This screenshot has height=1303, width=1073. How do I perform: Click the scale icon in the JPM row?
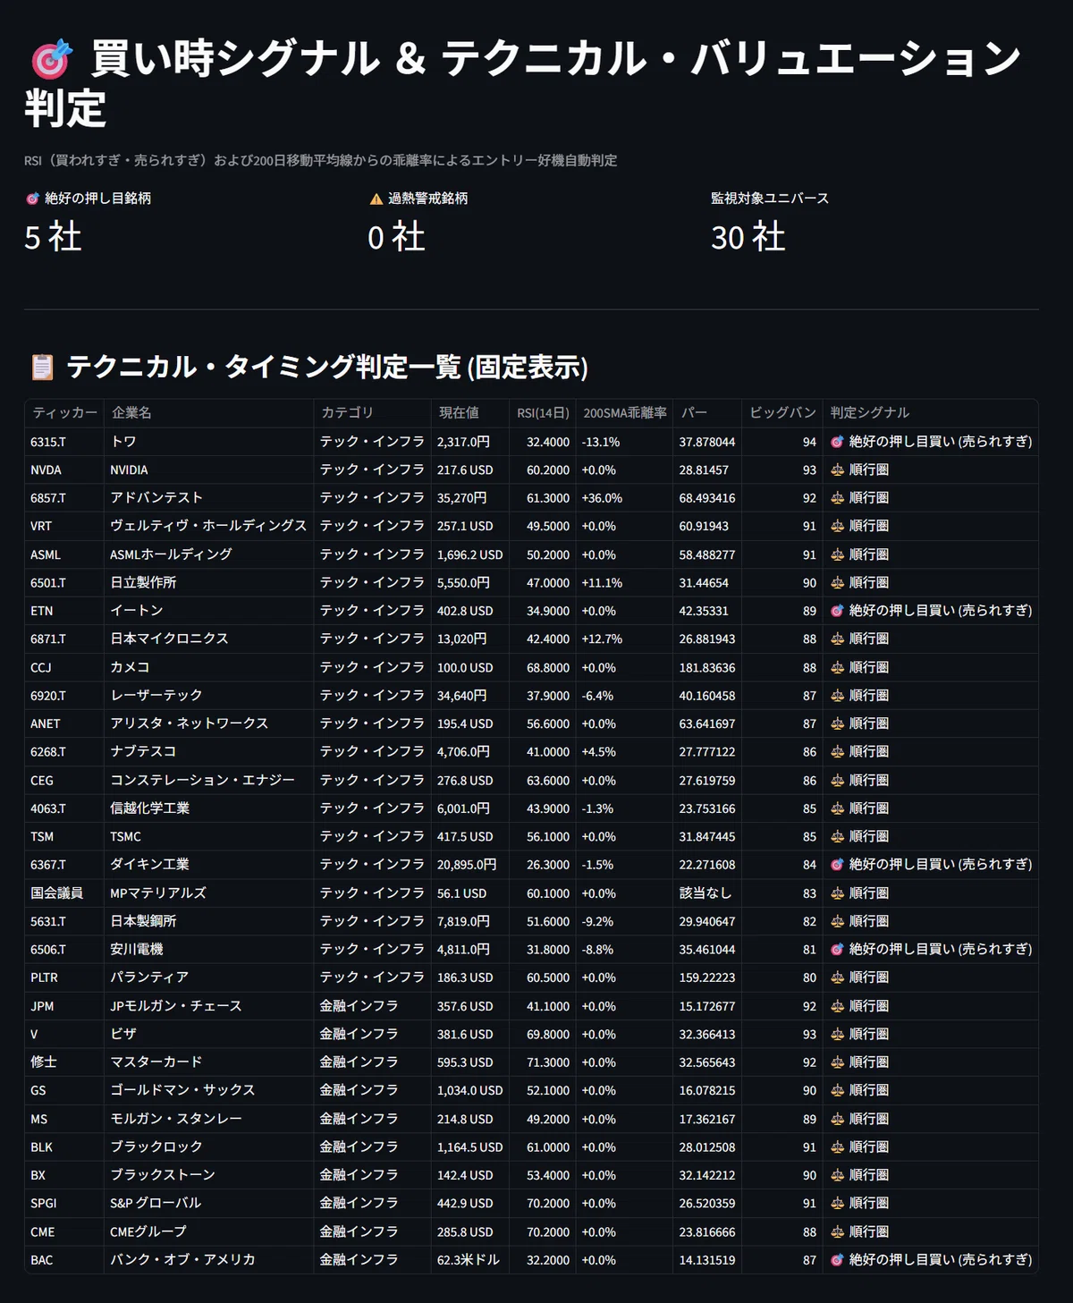(x=837, y=1006)
